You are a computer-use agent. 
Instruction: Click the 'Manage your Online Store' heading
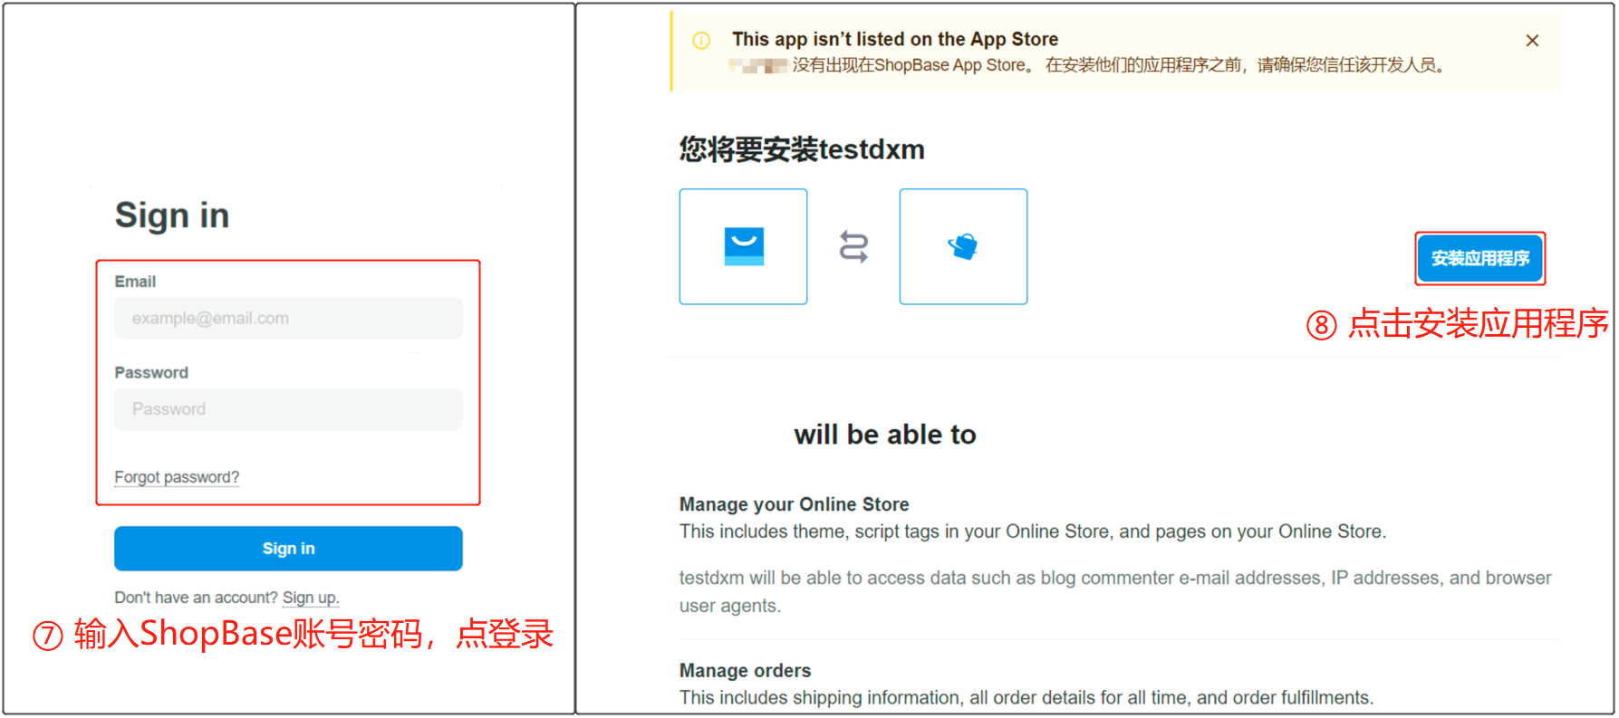tap(795, 504)
